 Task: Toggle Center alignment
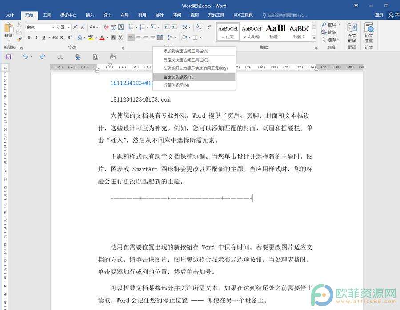pos(138,37)
